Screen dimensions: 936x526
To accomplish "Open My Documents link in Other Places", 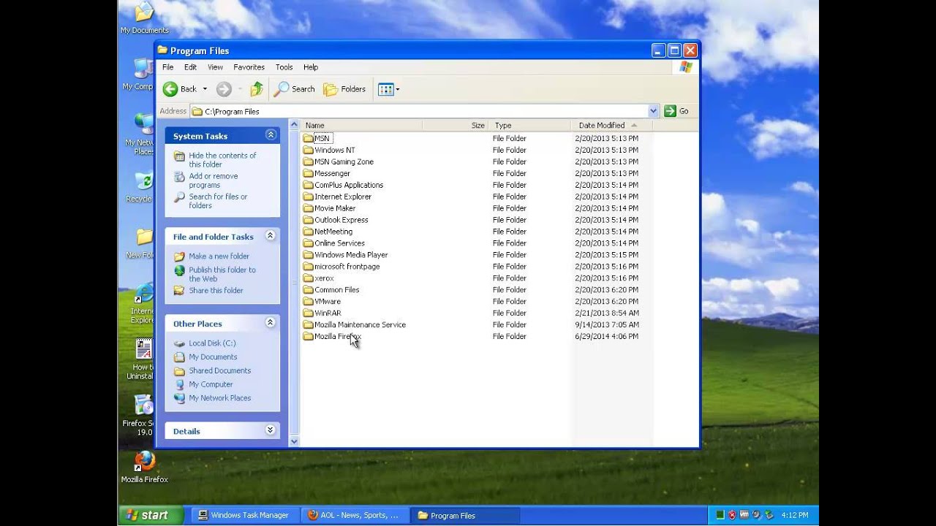I will tap(213, 357).
